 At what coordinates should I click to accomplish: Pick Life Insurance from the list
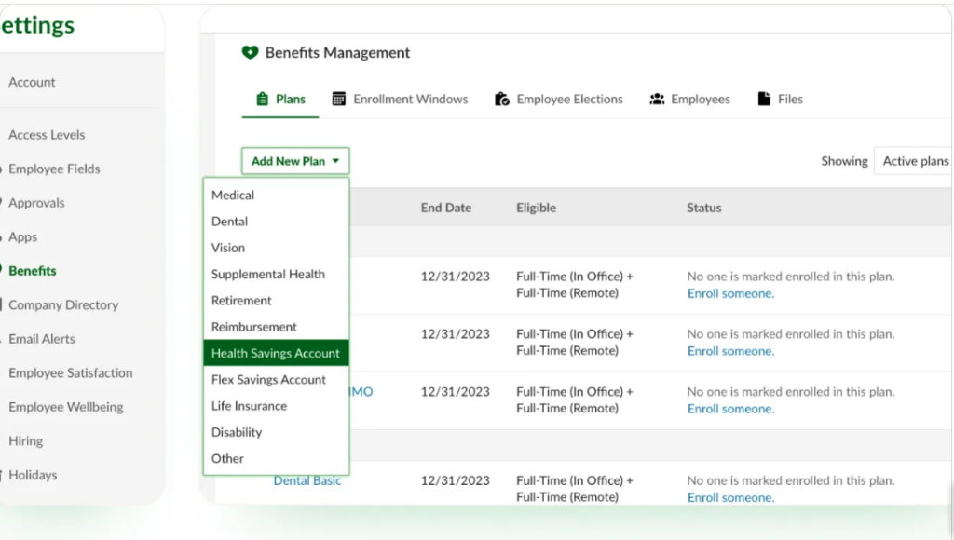click(x=249, y=406)
